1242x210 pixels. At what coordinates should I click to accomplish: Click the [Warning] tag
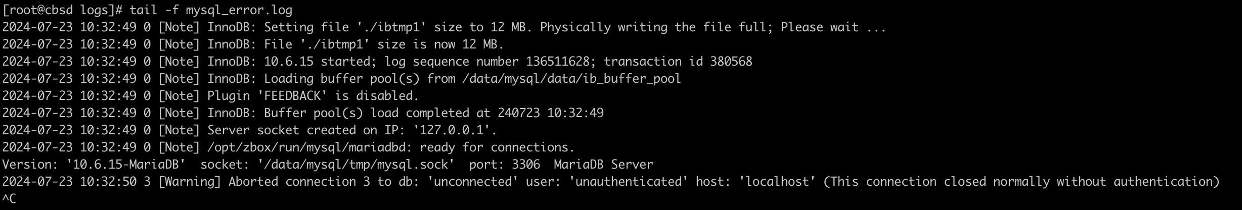pyautogui.click(x=190, y=182)
